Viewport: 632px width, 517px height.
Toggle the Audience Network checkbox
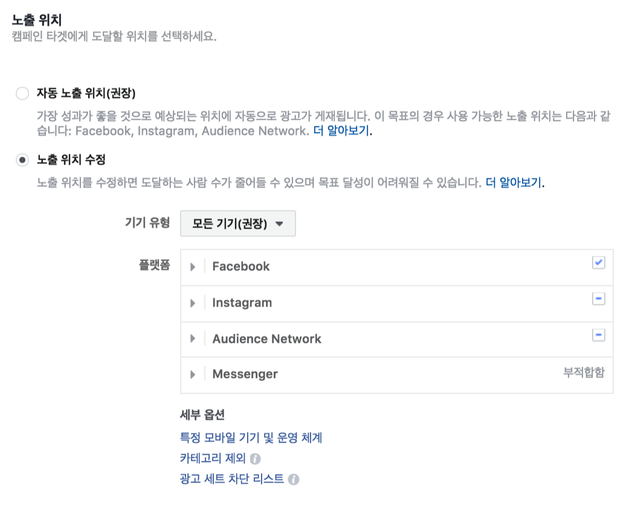tap(599, 334)
